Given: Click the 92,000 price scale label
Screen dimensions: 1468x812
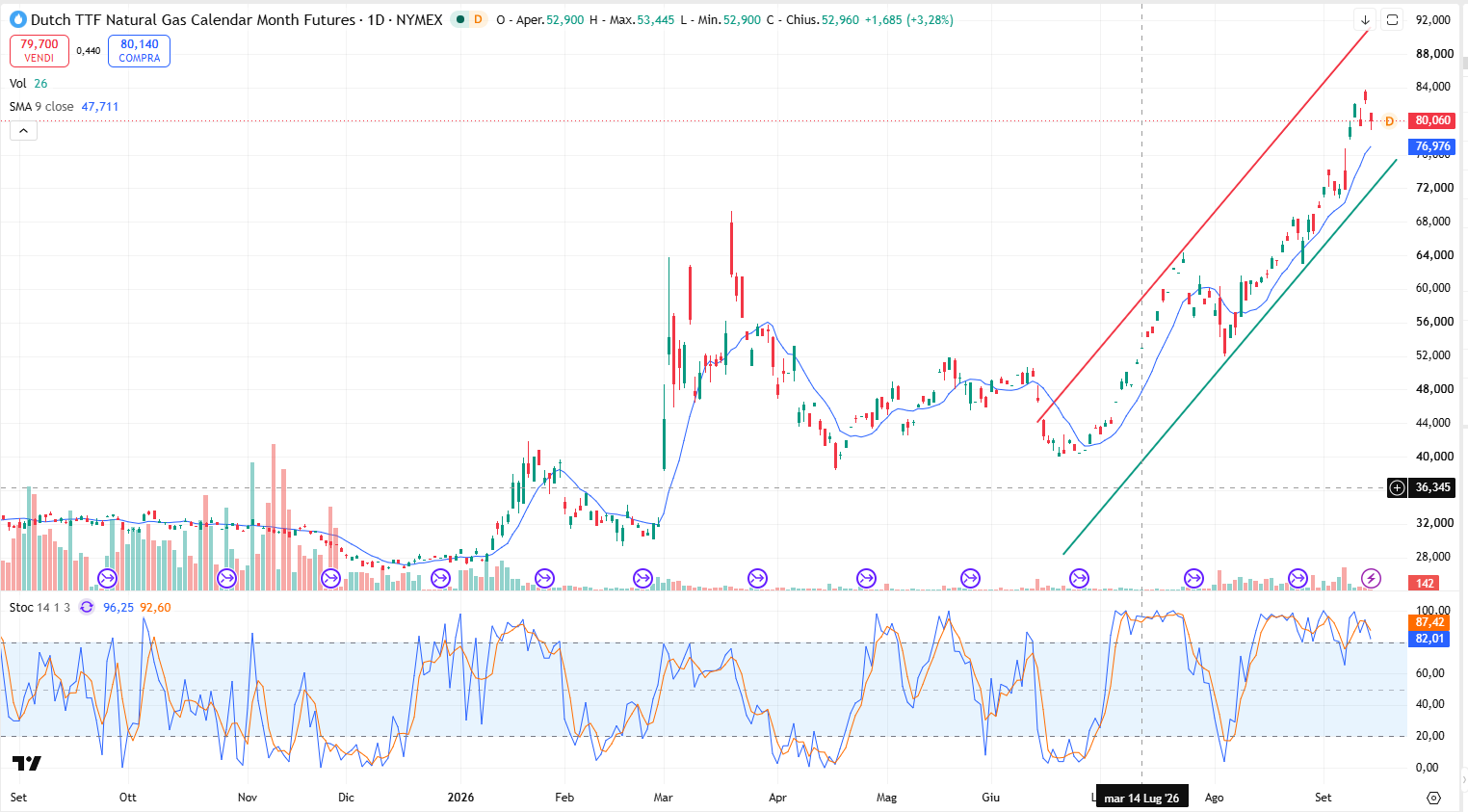Looking at the screenshot, I should pos(1434,20).
